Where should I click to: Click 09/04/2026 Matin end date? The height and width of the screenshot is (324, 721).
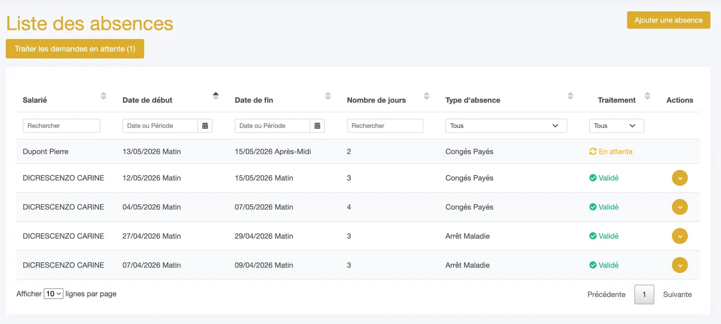(264, 265)
